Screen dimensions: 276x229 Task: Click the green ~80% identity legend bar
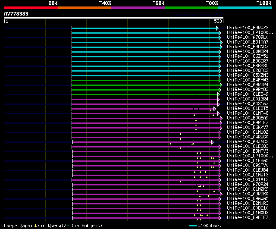click(191, 8)
